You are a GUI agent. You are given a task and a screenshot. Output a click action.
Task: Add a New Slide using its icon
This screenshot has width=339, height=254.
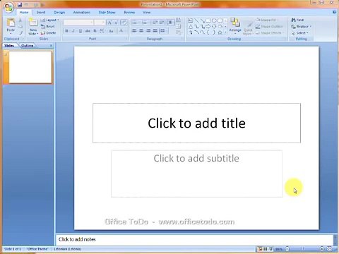pos(33,23)
